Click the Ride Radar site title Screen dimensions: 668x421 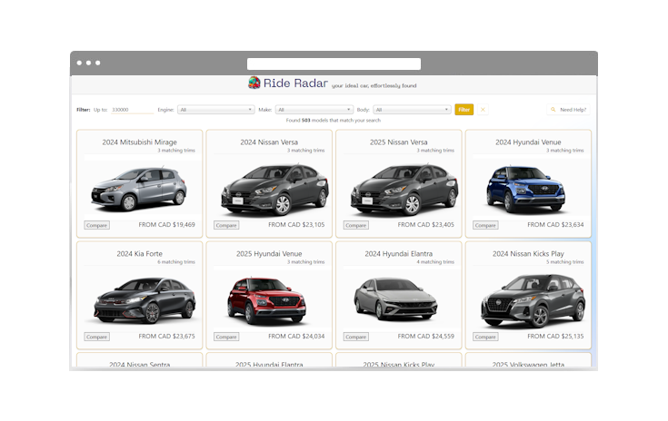(x=295, y=83)
